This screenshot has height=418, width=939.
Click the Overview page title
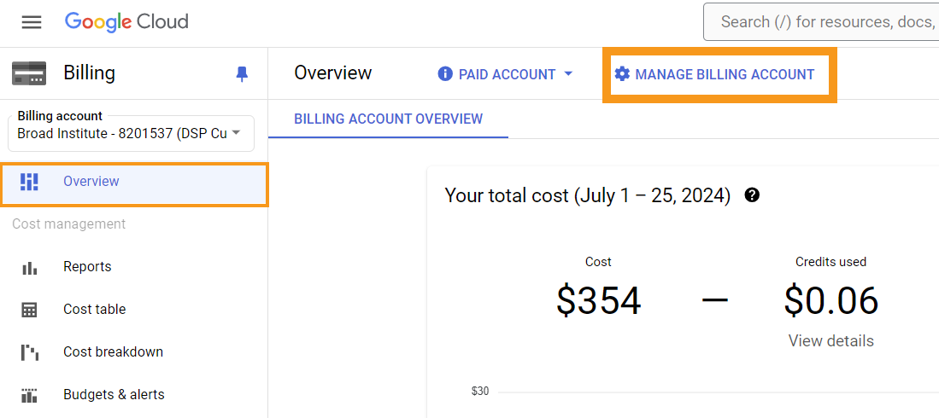pos(333,73)
